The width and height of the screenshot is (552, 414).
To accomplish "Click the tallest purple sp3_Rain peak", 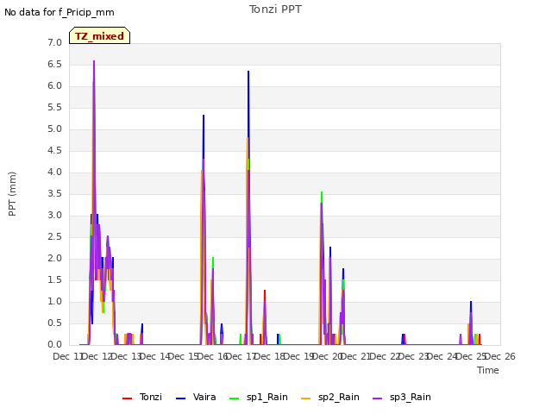I will tap(94, 61).
